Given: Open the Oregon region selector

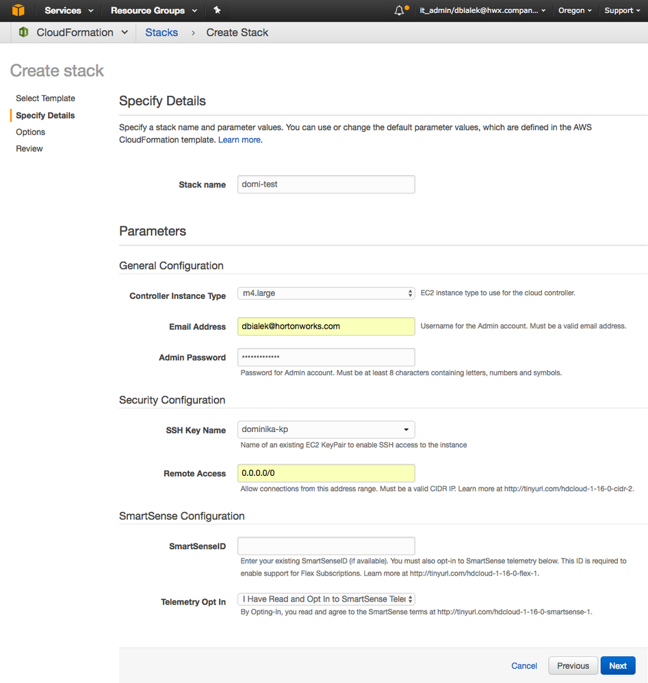Looking at the screenshot, I should (x=575, y=10).
